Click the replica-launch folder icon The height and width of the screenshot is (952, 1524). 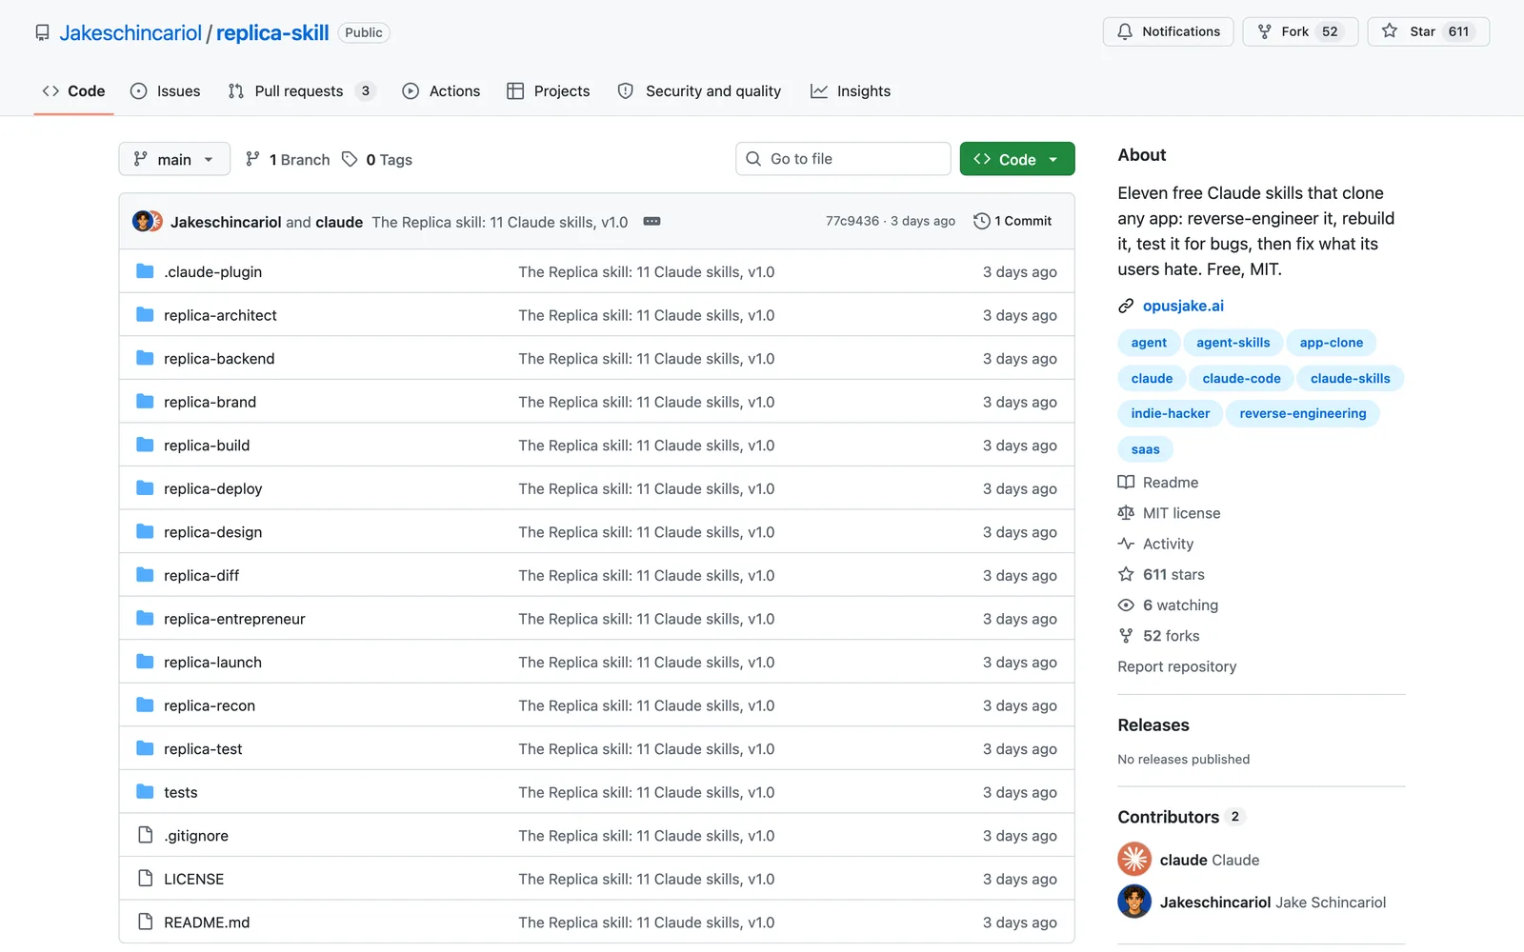click(145, 662)
